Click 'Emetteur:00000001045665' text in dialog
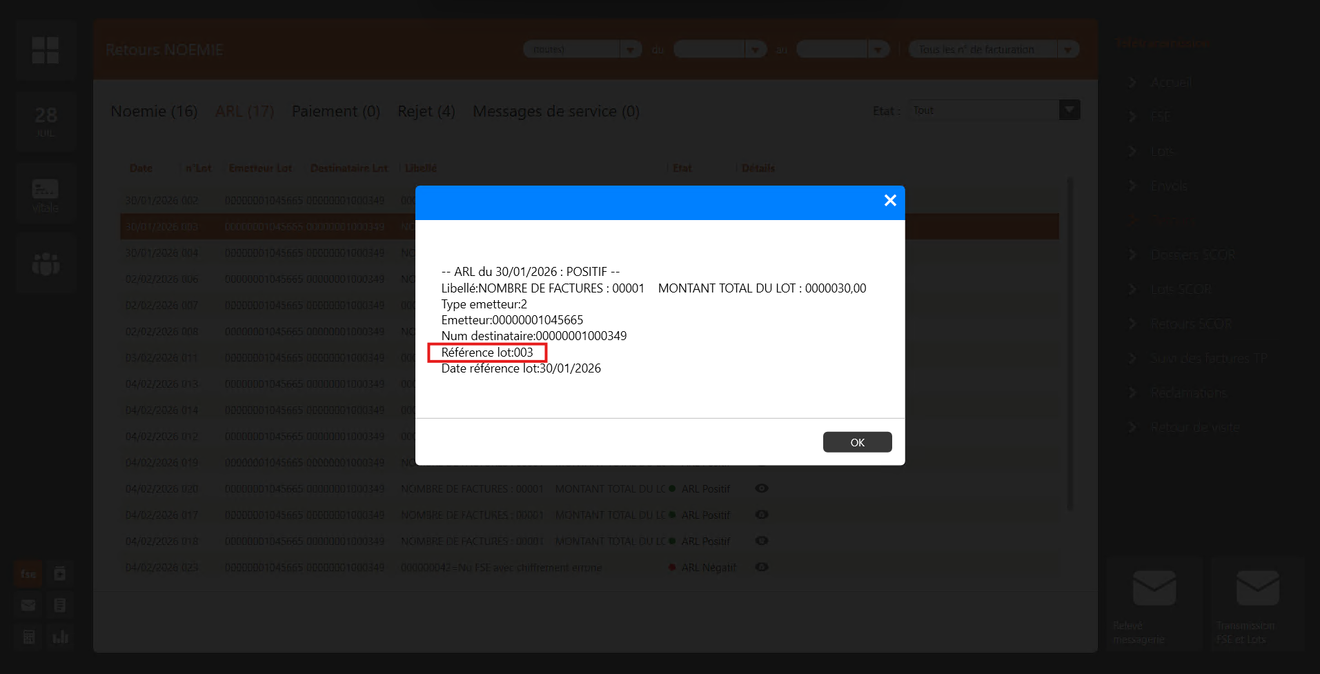The width and height of the screenshot is (1320, 674). coord(512,320)
